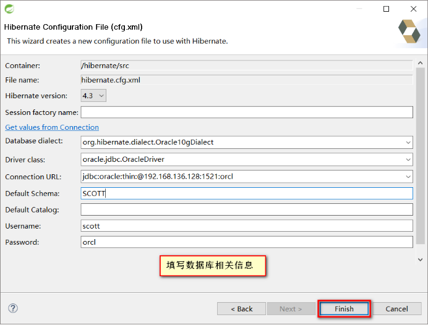Click the Database dialect text Oracle10gDialect
The height and width of the screenshot is (325, 428).
148,142
